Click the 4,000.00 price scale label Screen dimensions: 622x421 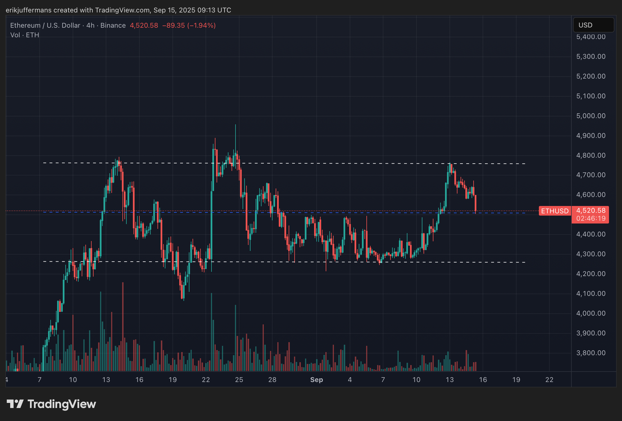pos(591,313)
